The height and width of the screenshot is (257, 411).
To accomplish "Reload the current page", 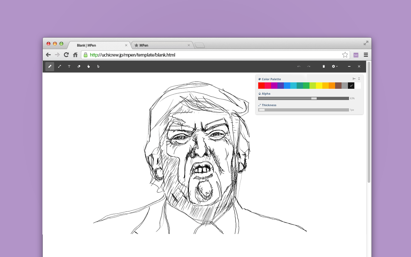I will tap(66, 55).
